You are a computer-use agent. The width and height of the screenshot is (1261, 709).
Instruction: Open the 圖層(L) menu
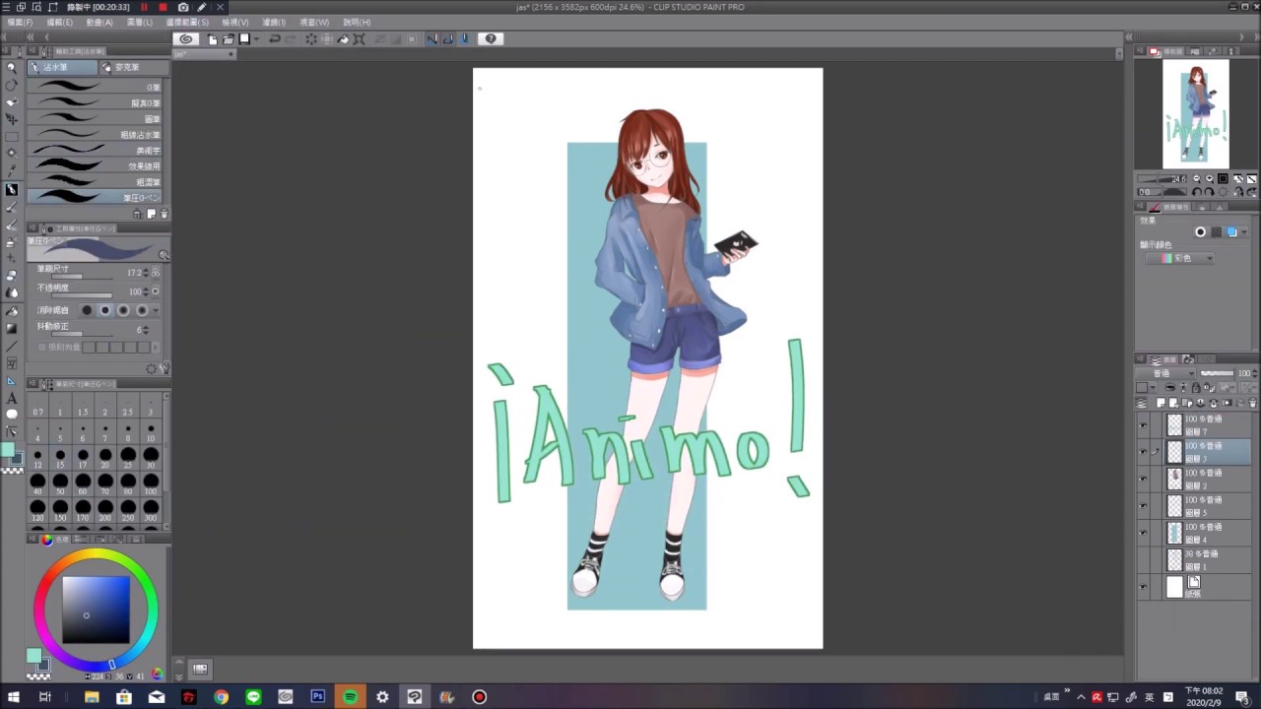tap(139, 22)
